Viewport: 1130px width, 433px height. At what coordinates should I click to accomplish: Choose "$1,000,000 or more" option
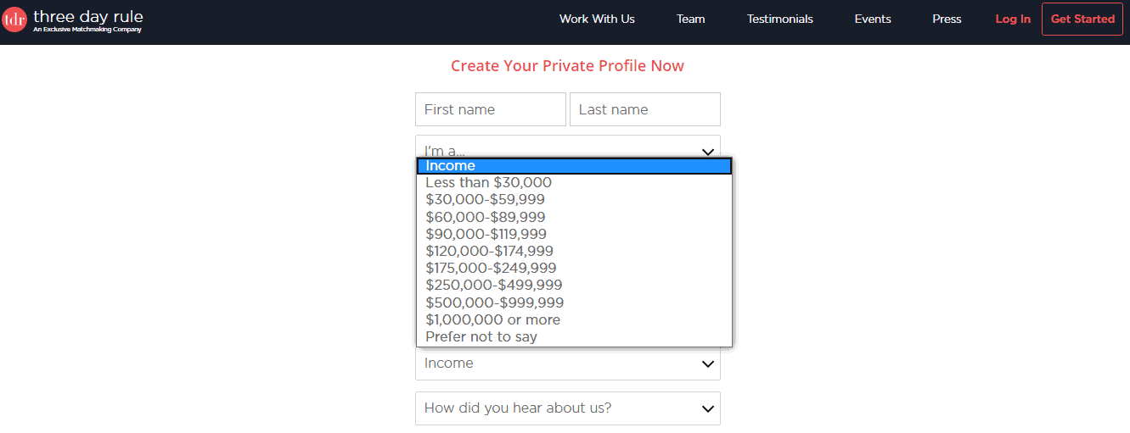tap(574, 319)
